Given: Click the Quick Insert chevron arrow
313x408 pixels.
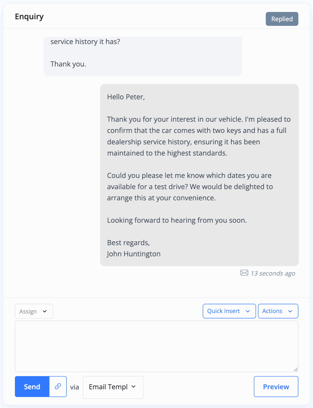Looking at the screenshot, I should pyautogui.click(x=248, y=311).
